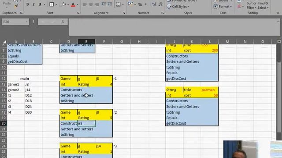The height and width of the screenshot is (158, 282).
Task: Click the Select All corner triangle
Action: (x=4, y=42)
